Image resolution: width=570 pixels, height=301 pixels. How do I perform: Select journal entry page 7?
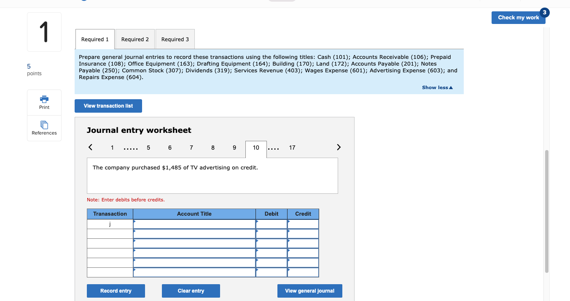pyautogui.click(x=191, y=148)
